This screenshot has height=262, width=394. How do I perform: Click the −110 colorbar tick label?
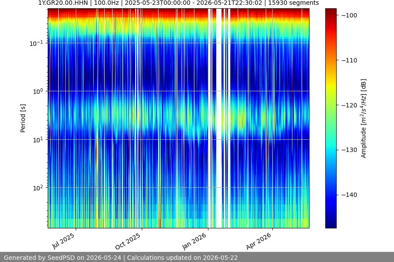(349, 60)
